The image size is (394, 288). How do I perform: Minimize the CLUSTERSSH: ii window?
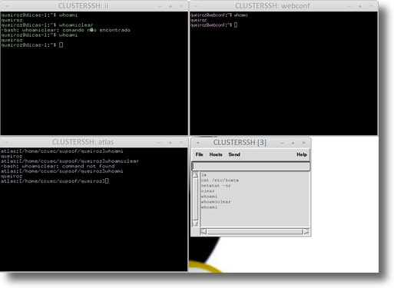[x=160, y=6]
